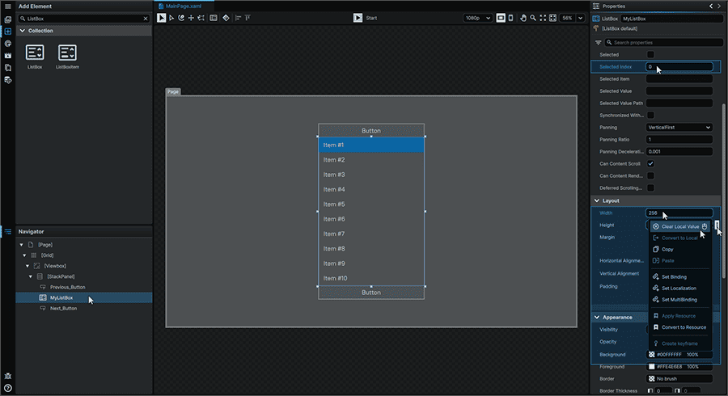
Task: Align selected elements left
Action: (x=238, y=18)
